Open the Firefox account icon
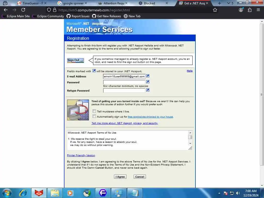This screenshot has height=198, width=264. [x=241, y=10]
